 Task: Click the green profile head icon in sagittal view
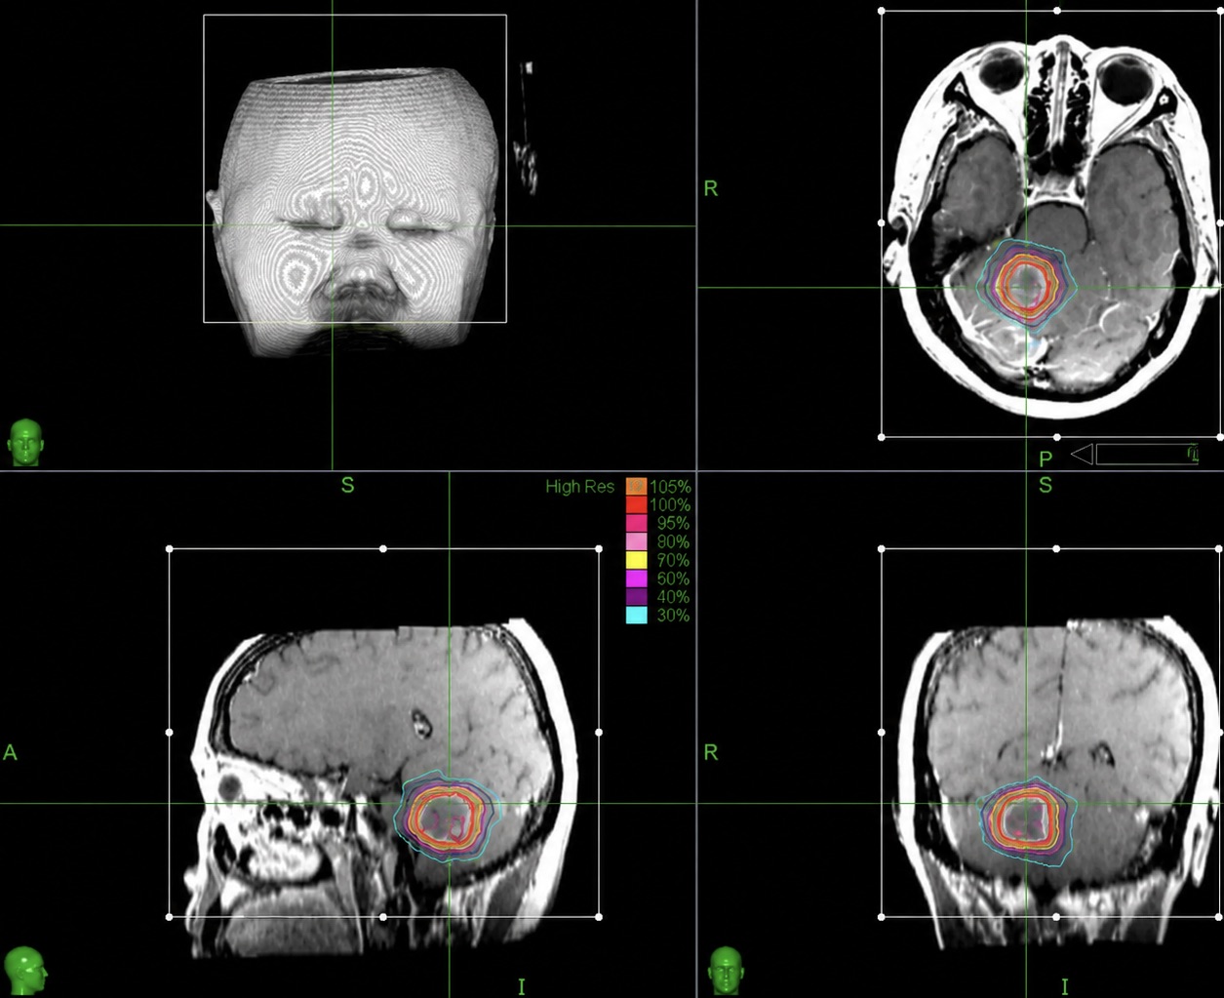[25, 970]
